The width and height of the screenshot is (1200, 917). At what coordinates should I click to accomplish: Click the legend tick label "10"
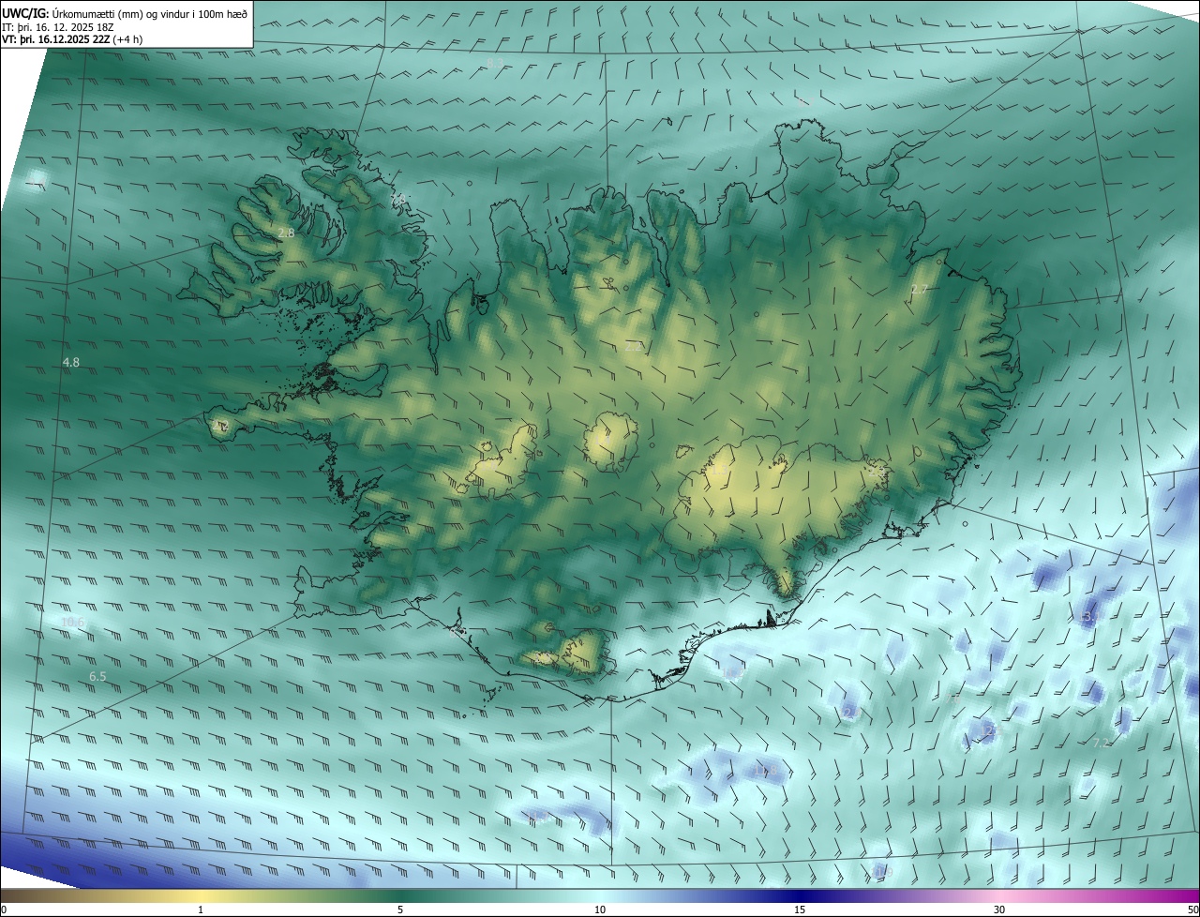pyautogui.click(x=600, y=910)
